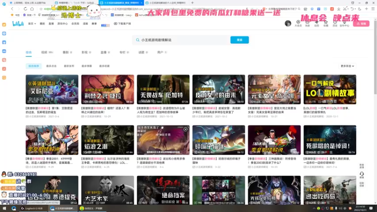The height and width of the screenshot is (212, 377).
Task: Go to browser home page icon
Action: point(32,9)
